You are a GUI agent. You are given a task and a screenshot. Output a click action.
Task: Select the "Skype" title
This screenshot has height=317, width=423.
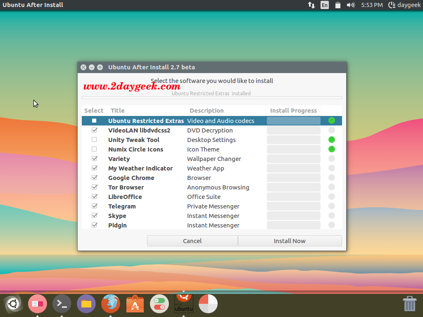[x=117, y=216]
